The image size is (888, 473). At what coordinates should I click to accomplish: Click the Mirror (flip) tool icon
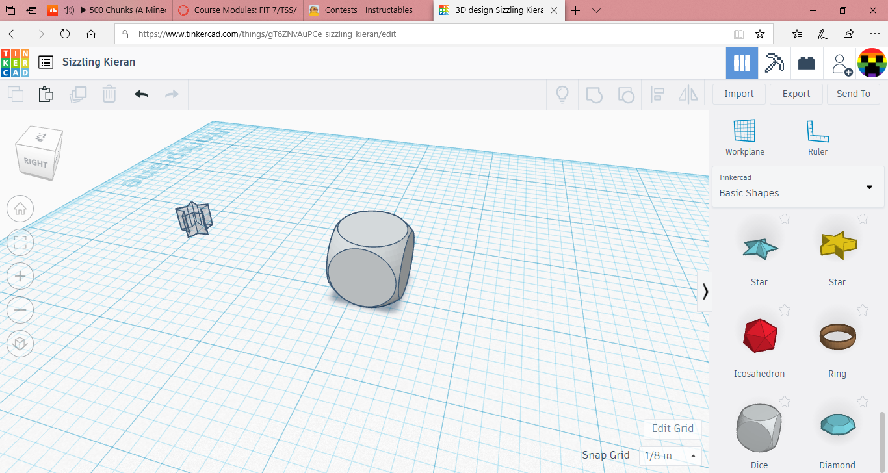[688, 94]
